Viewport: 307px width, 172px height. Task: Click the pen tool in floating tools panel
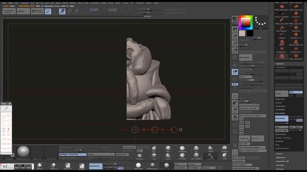point(6,108)
